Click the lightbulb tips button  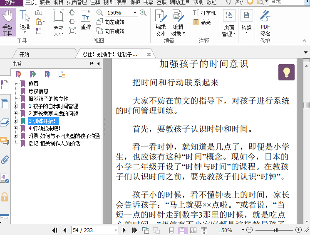(286, 72)
